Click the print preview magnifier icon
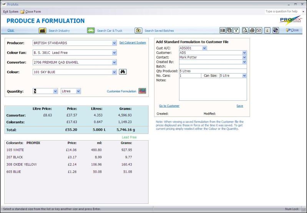This screenshot has height=213, width=307. point(245,30)
